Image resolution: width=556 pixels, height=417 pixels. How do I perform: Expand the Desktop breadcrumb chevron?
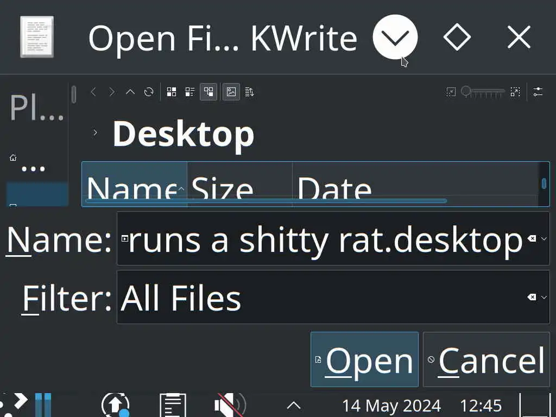(x=95, y=133)
